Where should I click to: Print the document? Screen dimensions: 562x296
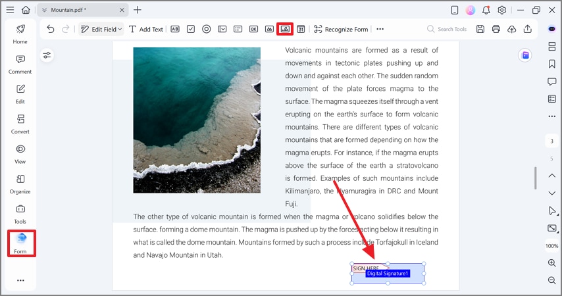(x=496, y=29)
